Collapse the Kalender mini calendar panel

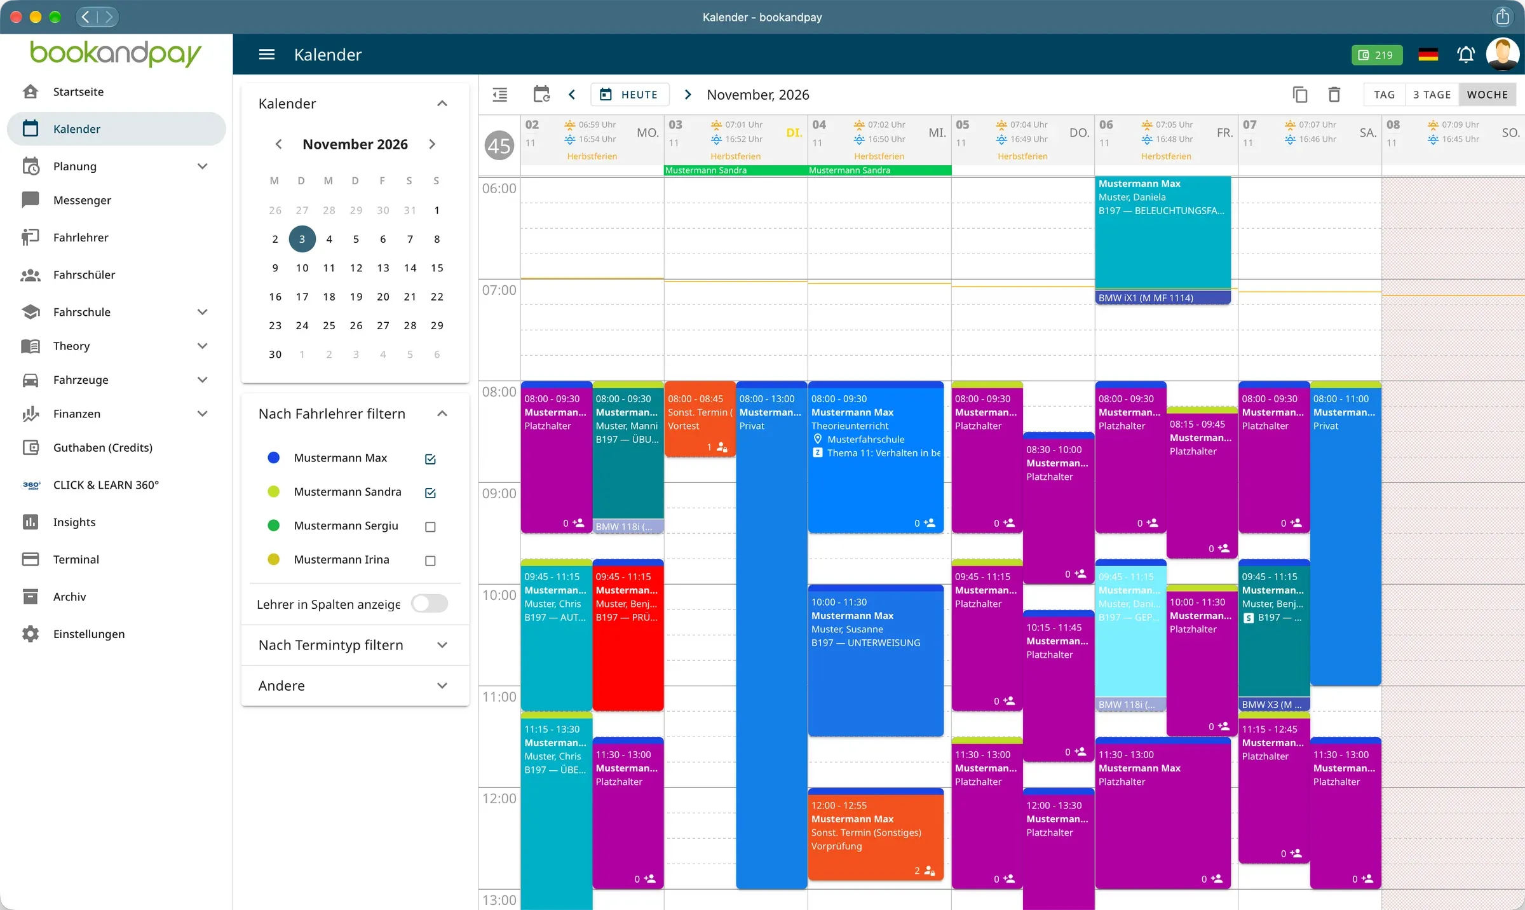442,104
